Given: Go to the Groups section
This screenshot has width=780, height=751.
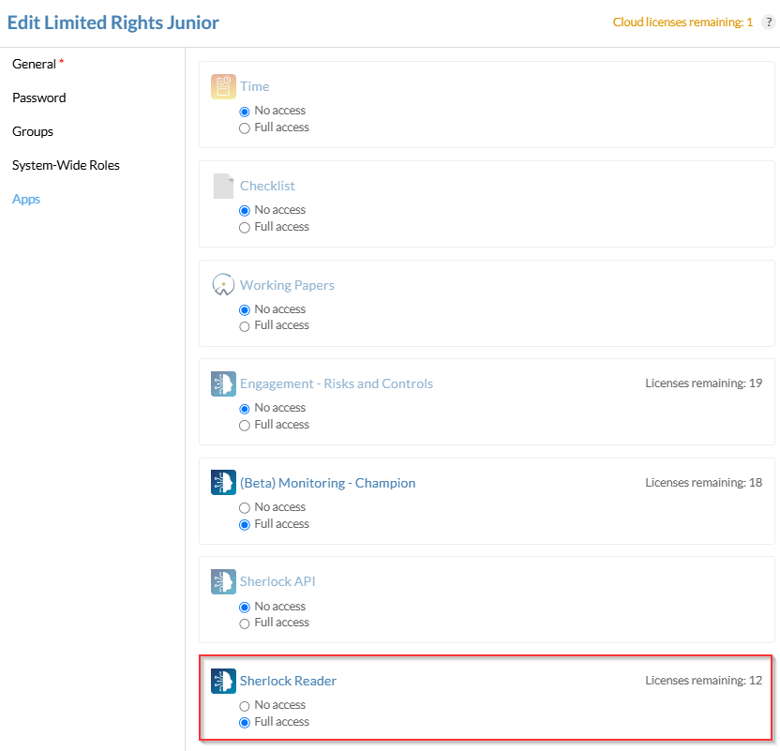Looking at the screenshot, I should pos(33,131).
